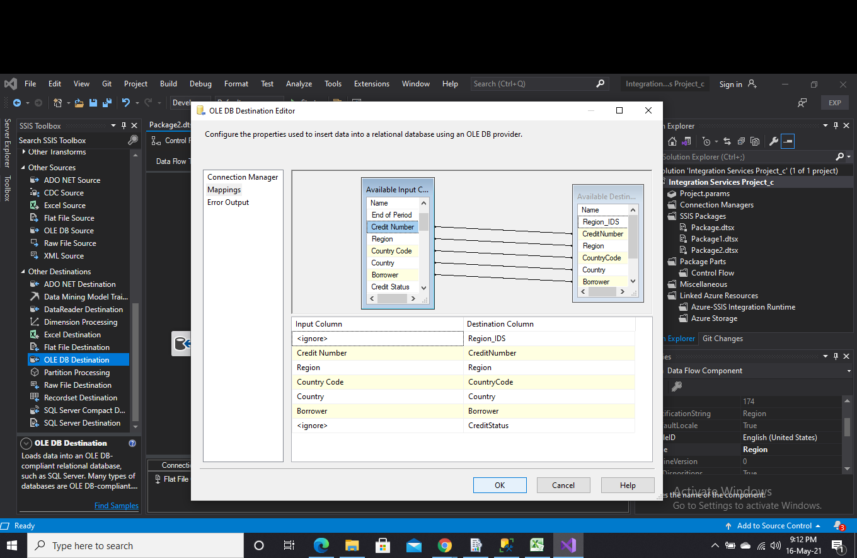The image size is (857, 558).
Task: Click the ADO NET Source toolbox icon
Action: [34, 180]
